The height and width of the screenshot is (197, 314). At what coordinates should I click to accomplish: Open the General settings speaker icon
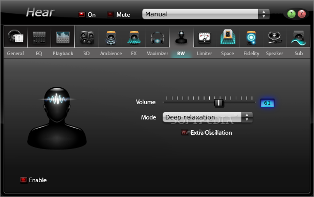pyautogui.click(x=16, y=37)
